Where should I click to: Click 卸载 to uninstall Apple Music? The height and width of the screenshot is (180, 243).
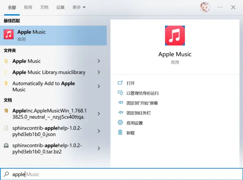(x=130, y=133)
